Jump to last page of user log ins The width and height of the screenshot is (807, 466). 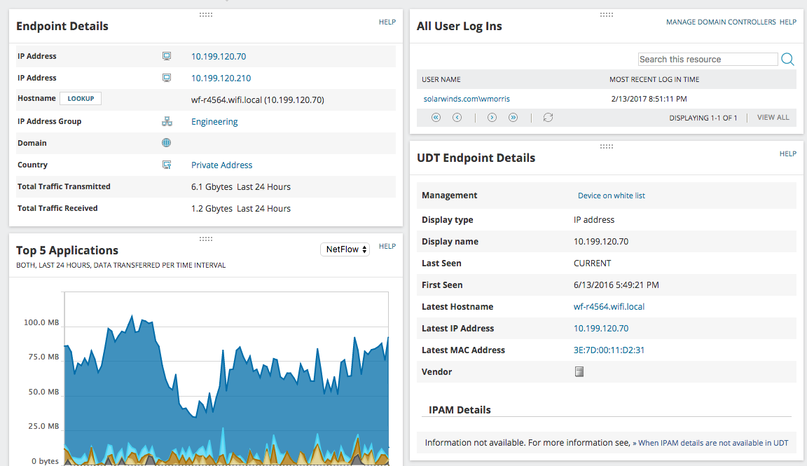513,118
